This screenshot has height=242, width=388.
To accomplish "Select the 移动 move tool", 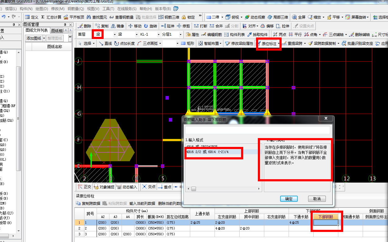I will click(x=135, y=26).
